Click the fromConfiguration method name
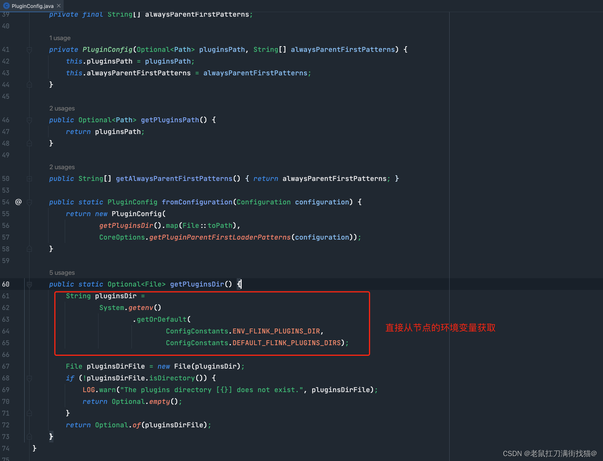 point(197,202)
